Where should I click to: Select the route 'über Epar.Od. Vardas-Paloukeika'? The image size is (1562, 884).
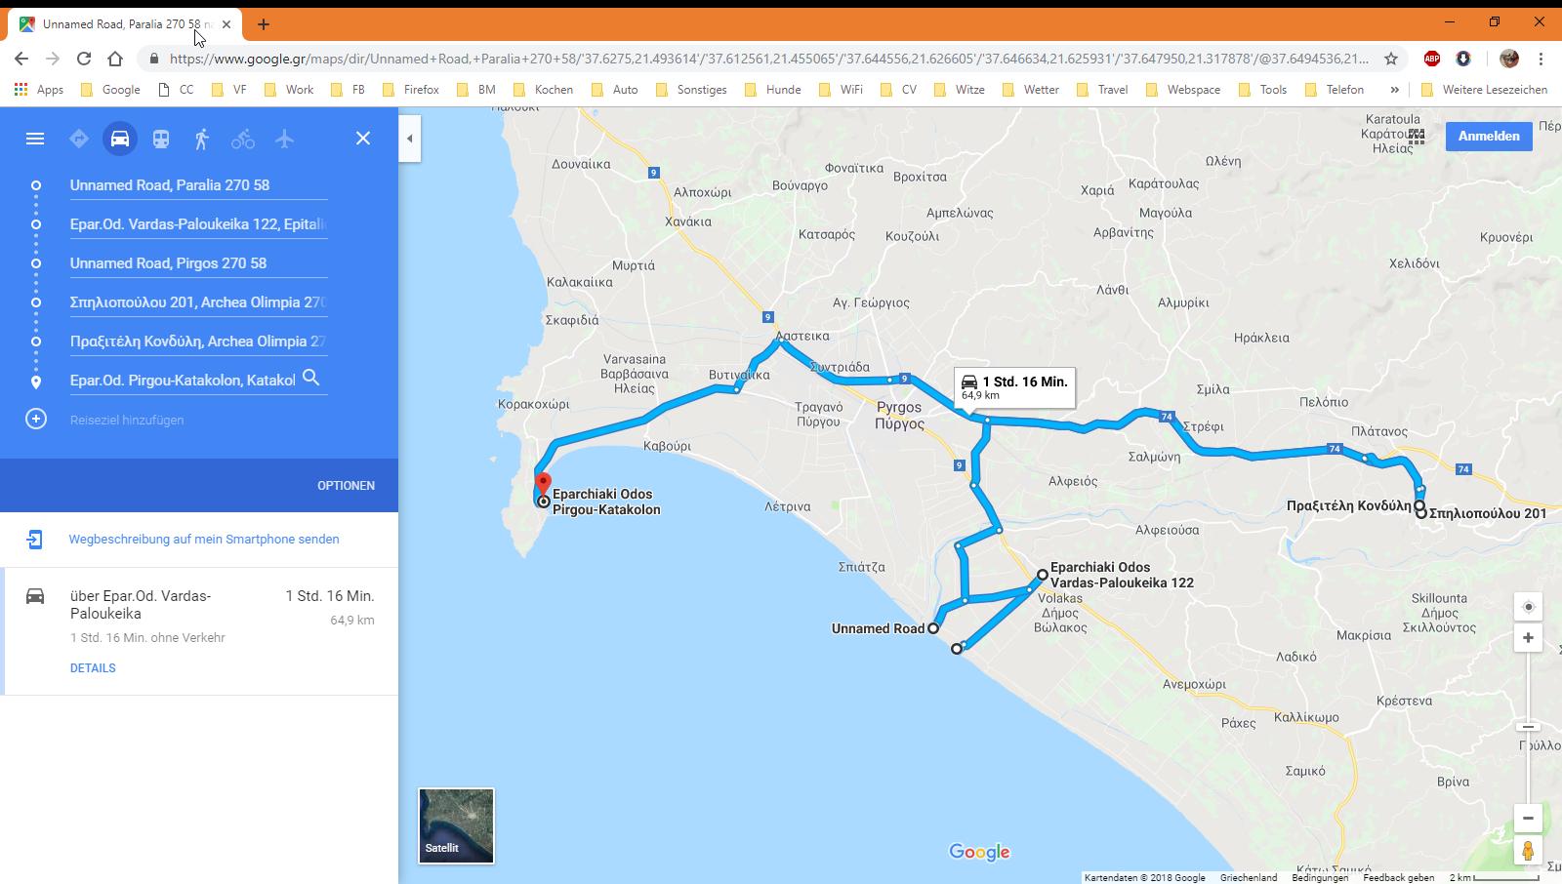199,630
